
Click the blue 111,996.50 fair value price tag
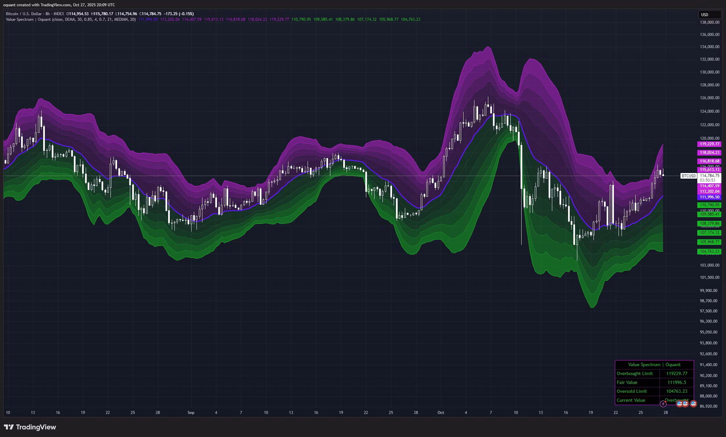click(x=709, y=197)
